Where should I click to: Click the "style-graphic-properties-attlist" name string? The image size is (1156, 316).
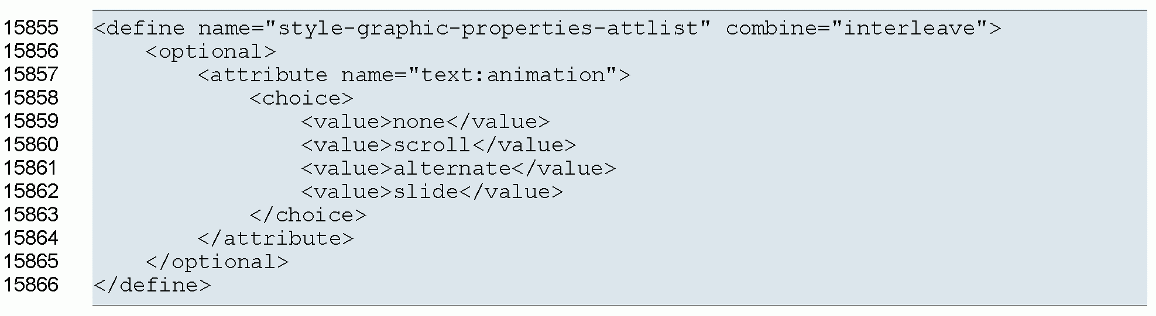(488, 28)
